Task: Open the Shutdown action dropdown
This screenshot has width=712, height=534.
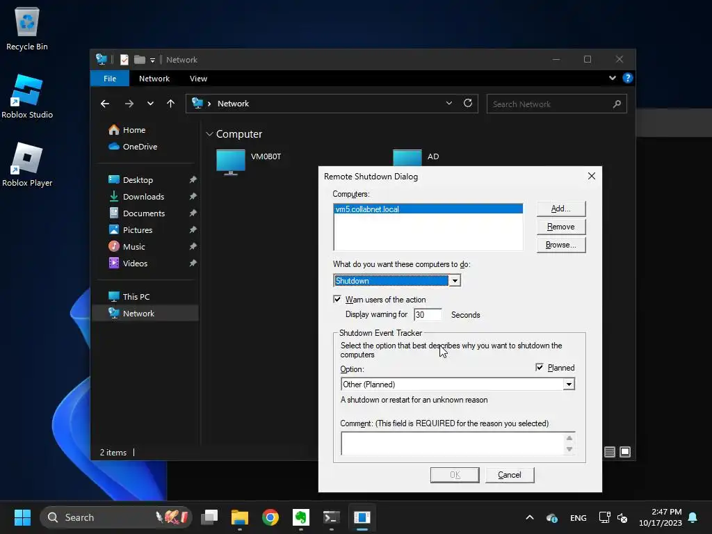Action: tap(455, 281)
